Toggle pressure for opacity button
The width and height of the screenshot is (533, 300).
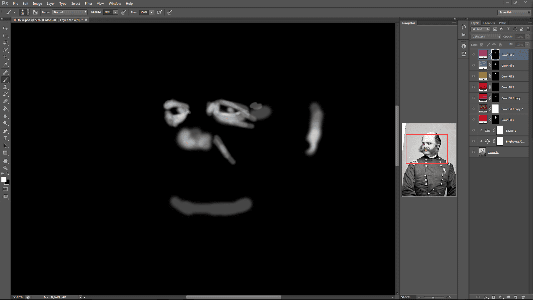coord(124,12)
